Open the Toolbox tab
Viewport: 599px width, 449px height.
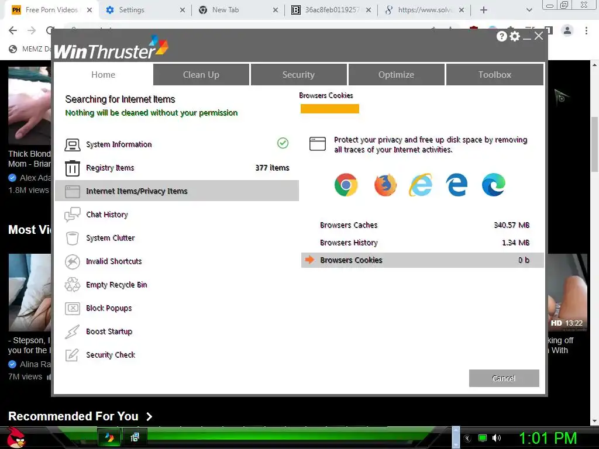tap(495, 74)
